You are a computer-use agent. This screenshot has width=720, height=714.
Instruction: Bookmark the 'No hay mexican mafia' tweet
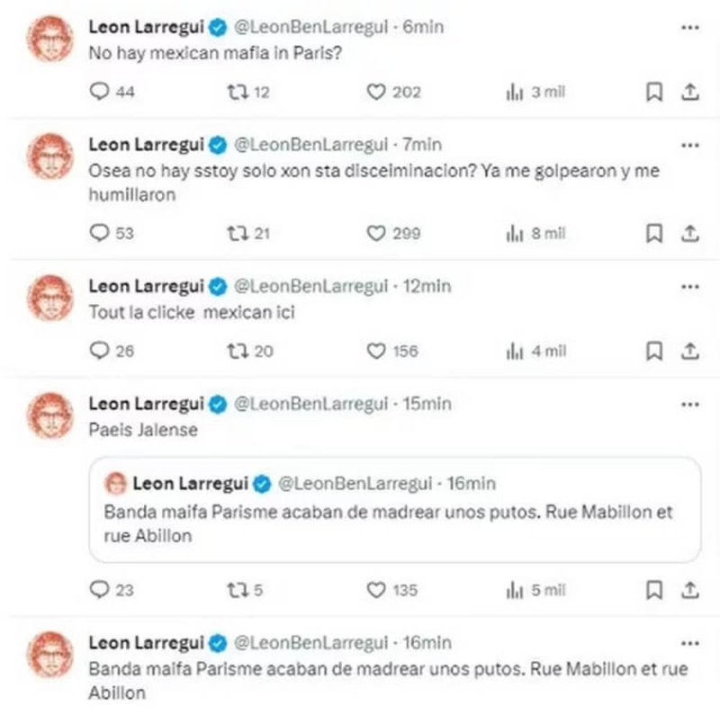(654, 92)
